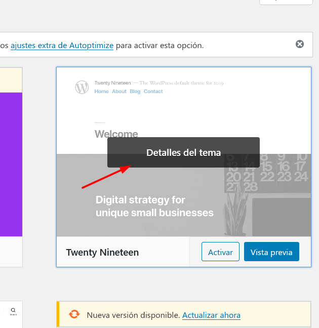This screenshot has height=328, width=319.
Task: Click the Nueva versión disponible notice text
Action: click(x=133, y=315)
